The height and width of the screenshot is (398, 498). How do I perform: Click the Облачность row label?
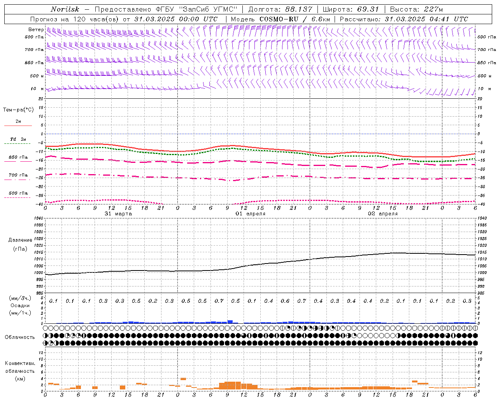click(19, 337)
